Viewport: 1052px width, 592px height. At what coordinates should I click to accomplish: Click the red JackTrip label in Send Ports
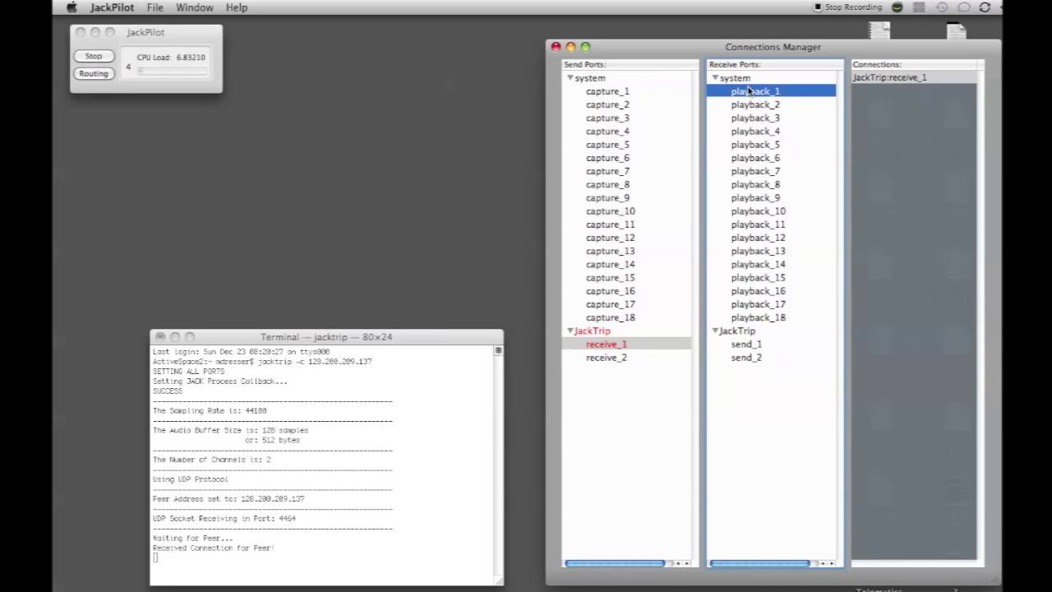click(593, 331)
